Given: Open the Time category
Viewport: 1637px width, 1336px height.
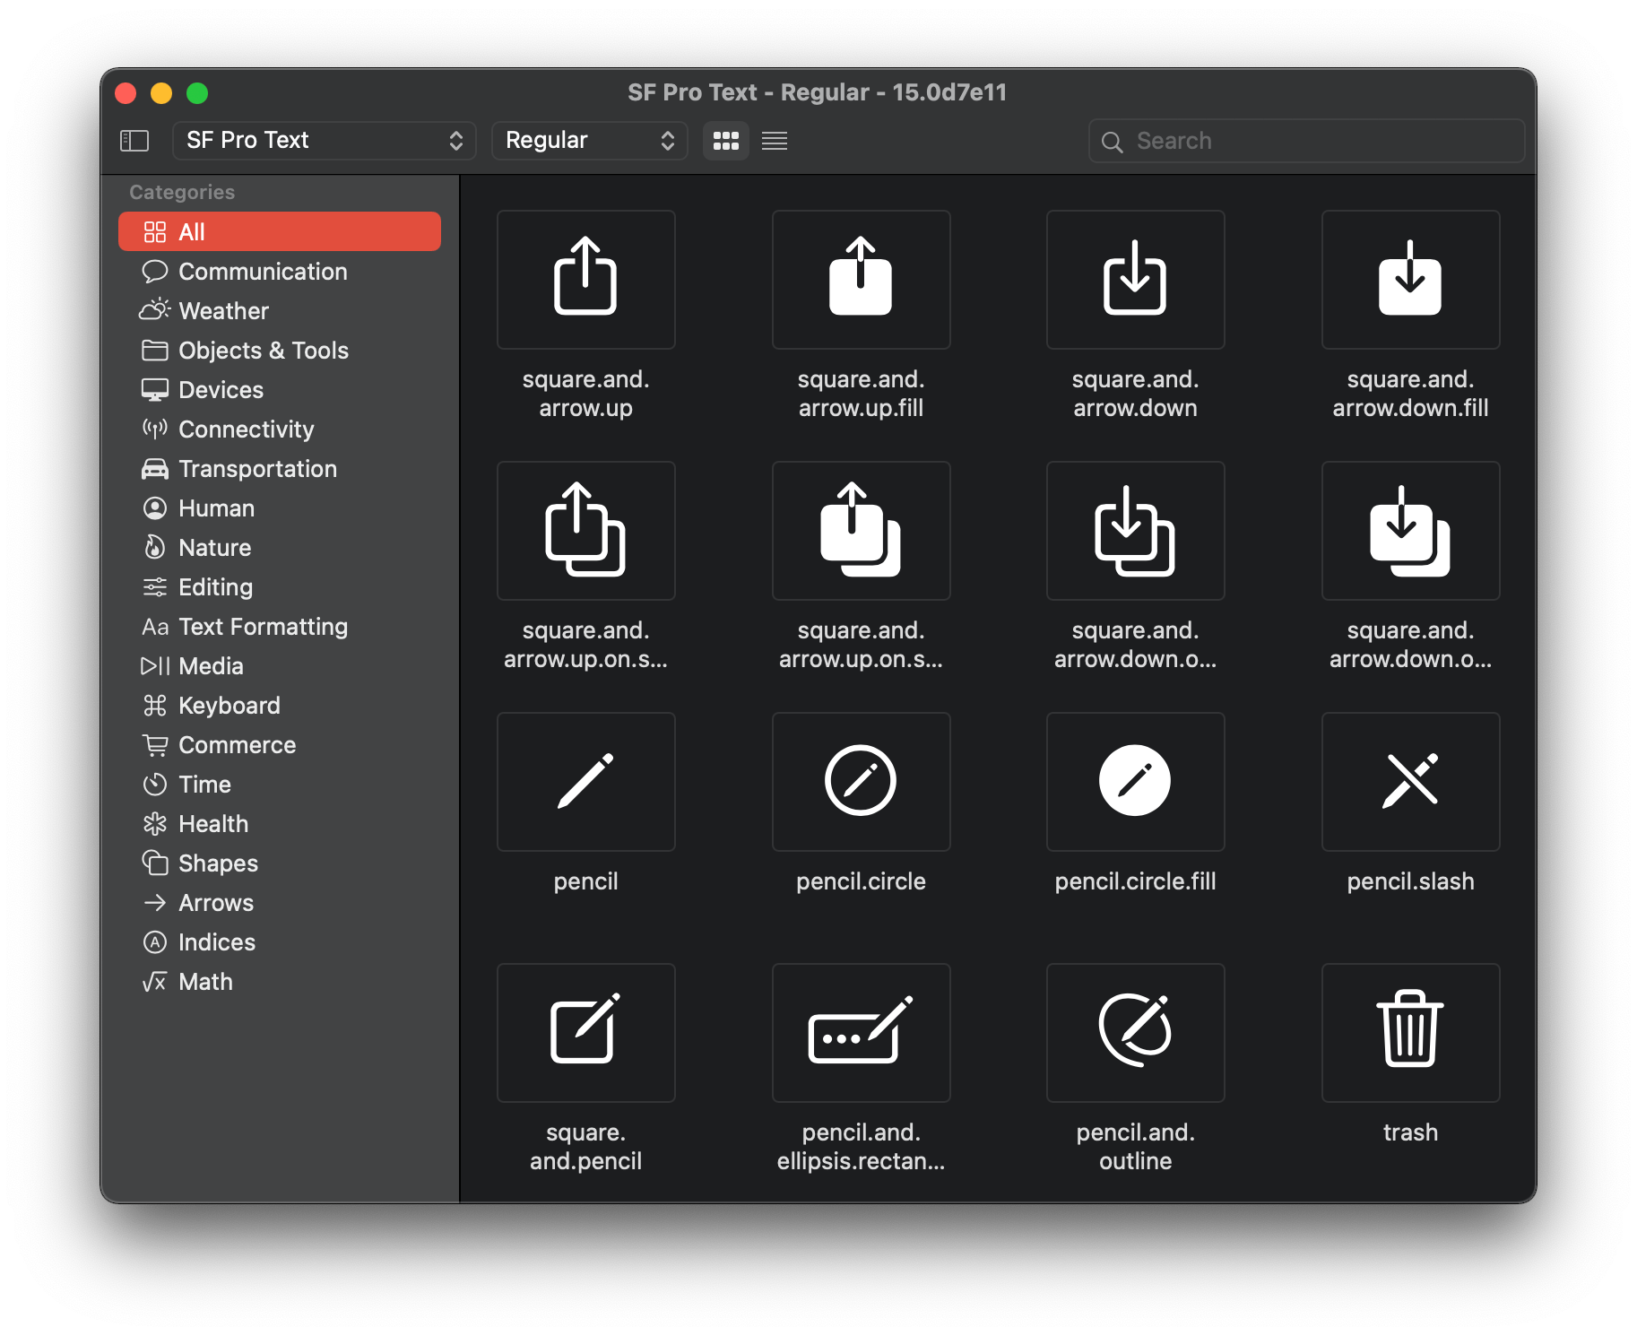Looking at the screenshot, I should click(x=280, y=785).
